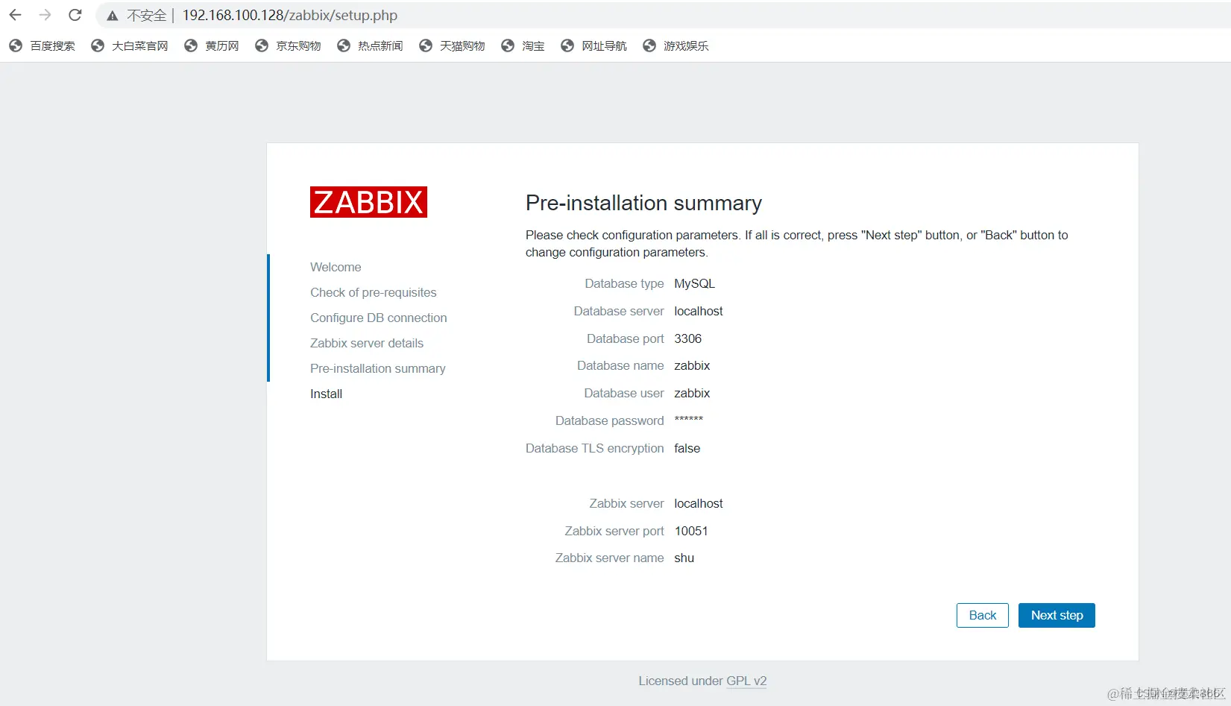Select Zabbix server details step
Viewport: 1231px width, 706px height.
[367, 343]
